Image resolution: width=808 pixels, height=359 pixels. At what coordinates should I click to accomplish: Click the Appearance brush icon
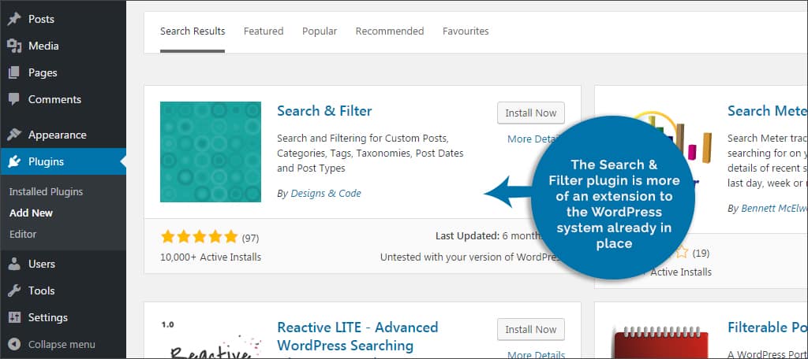tap(14, 135)
